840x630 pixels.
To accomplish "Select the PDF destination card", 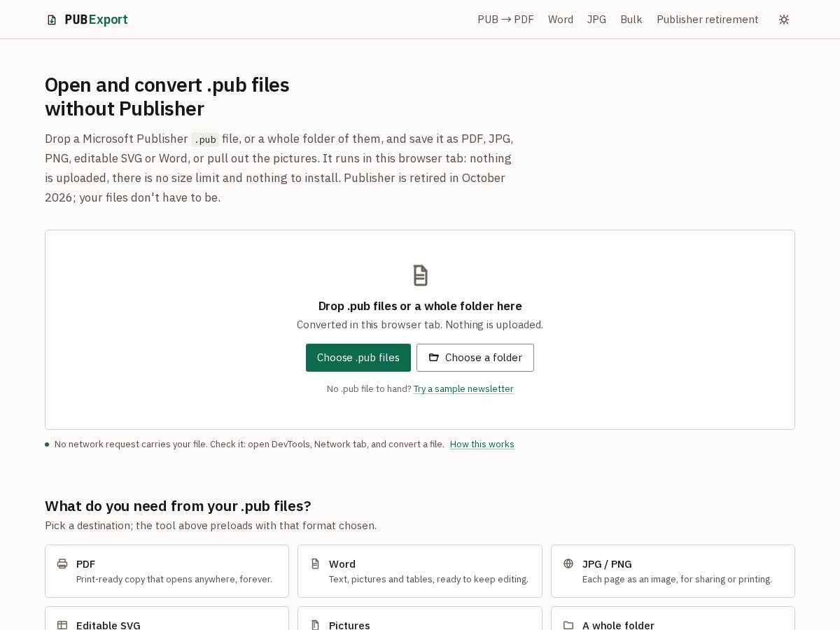I will 167,571.
